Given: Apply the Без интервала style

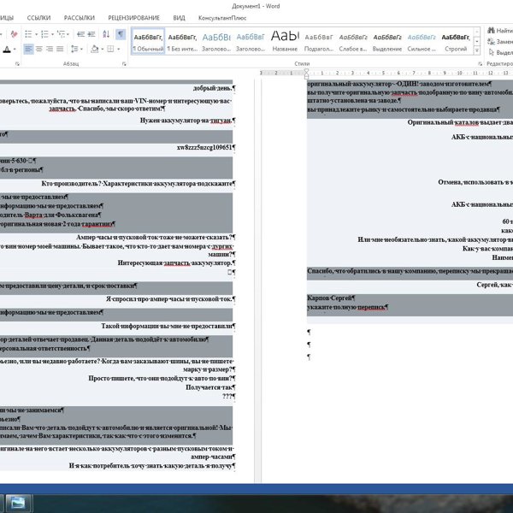Looking at the screenshot, I should click(x=182, y=41).
